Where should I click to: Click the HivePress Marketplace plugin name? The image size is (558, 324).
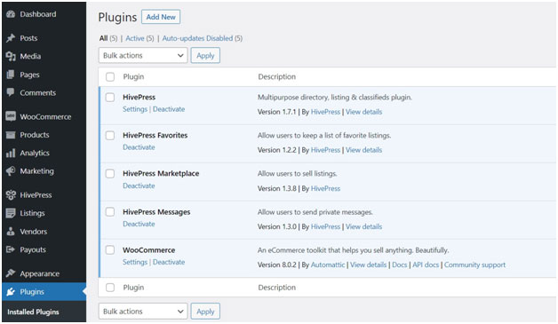[161, 174]
